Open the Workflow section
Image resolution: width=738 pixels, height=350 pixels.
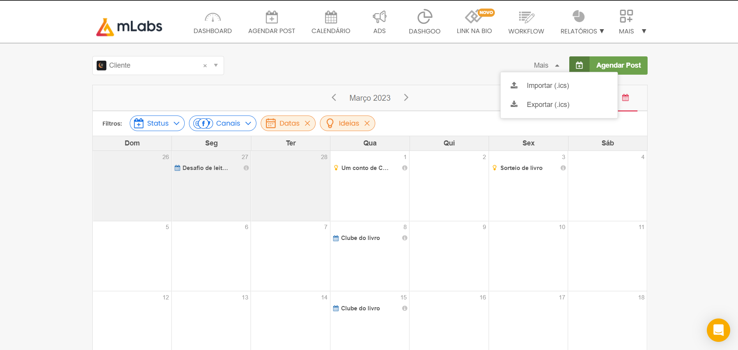point(526,23)
